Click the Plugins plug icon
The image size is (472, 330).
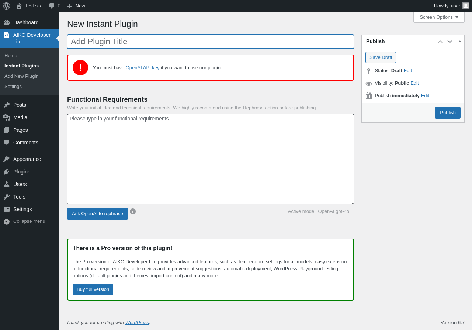[7, 172]
